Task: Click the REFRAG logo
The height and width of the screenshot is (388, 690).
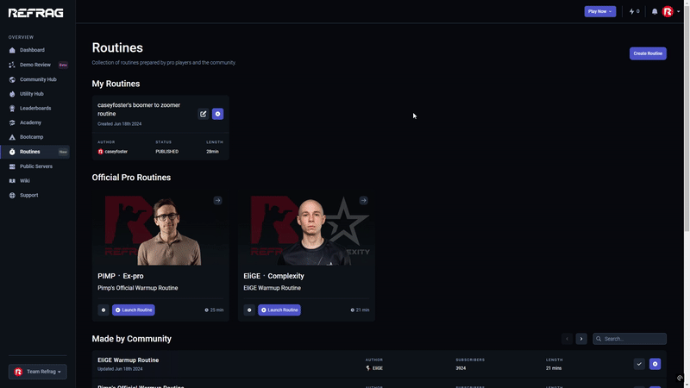Action: 35,13
